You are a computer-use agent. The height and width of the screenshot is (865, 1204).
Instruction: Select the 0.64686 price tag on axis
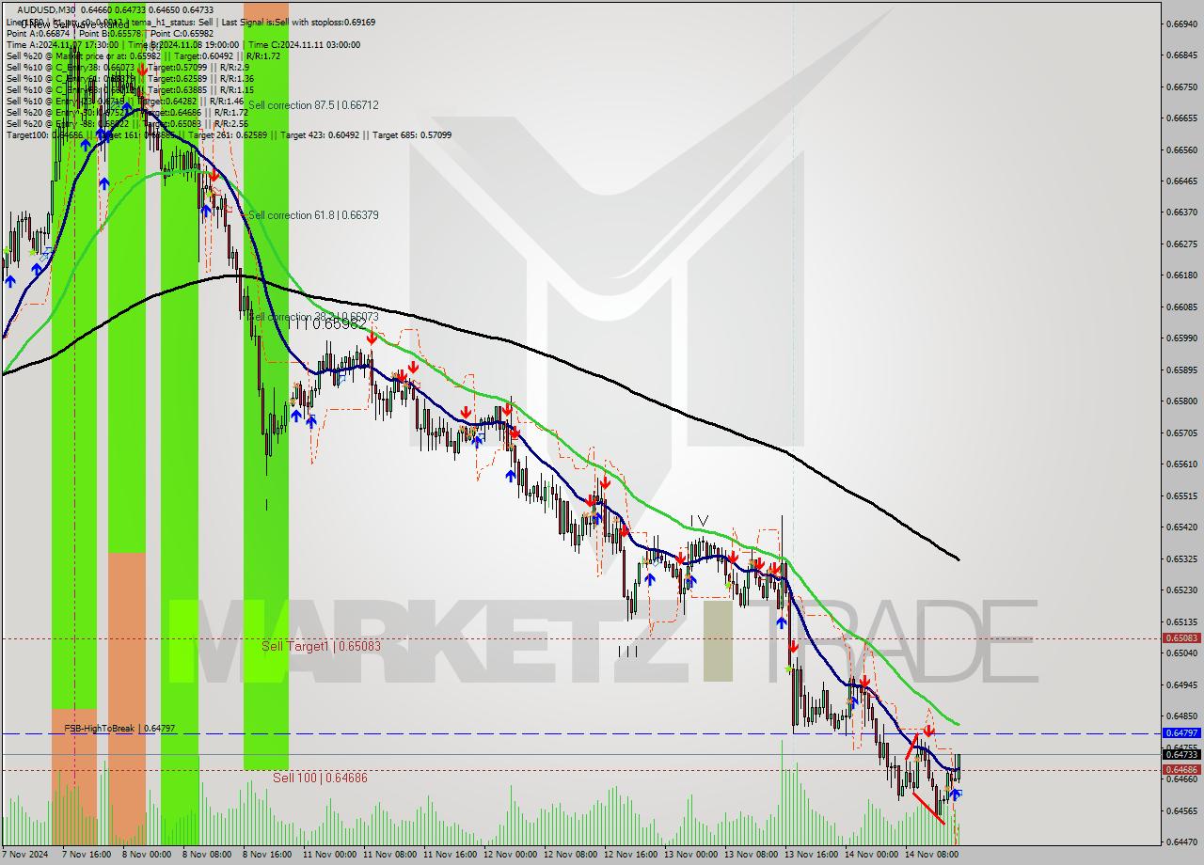click(x=1182, y=769)
